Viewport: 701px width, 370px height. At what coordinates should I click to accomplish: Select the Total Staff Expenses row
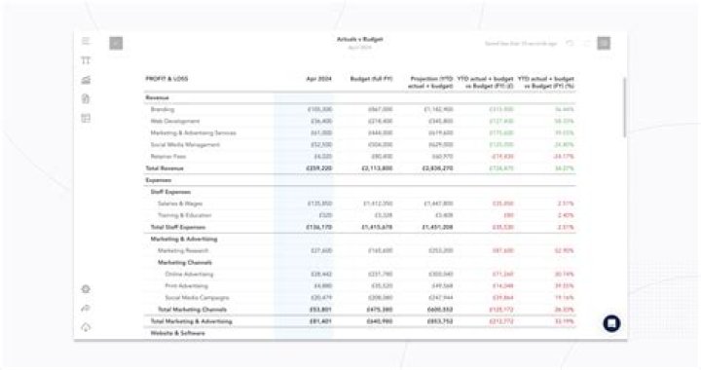tap(360, 227)
